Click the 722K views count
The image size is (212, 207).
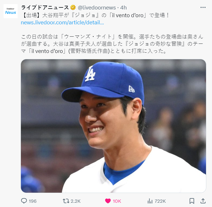[160, 201]
